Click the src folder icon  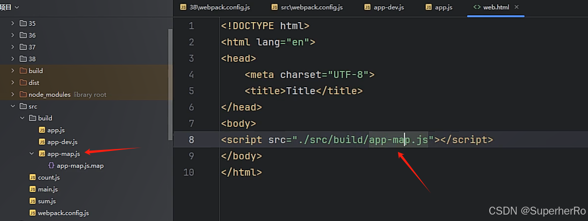click(23, 107)
